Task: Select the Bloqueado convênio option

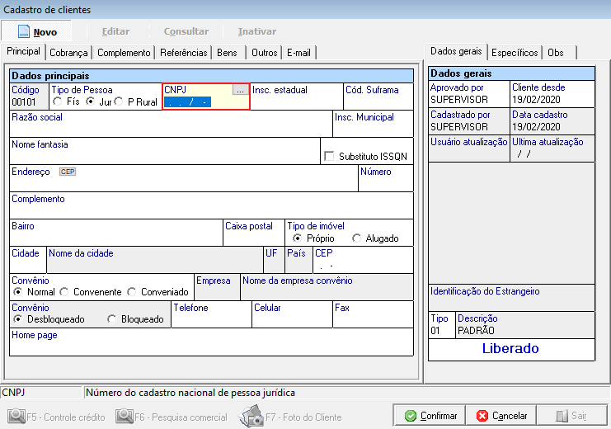Action: pyautogui.click(x=113, y=319)
